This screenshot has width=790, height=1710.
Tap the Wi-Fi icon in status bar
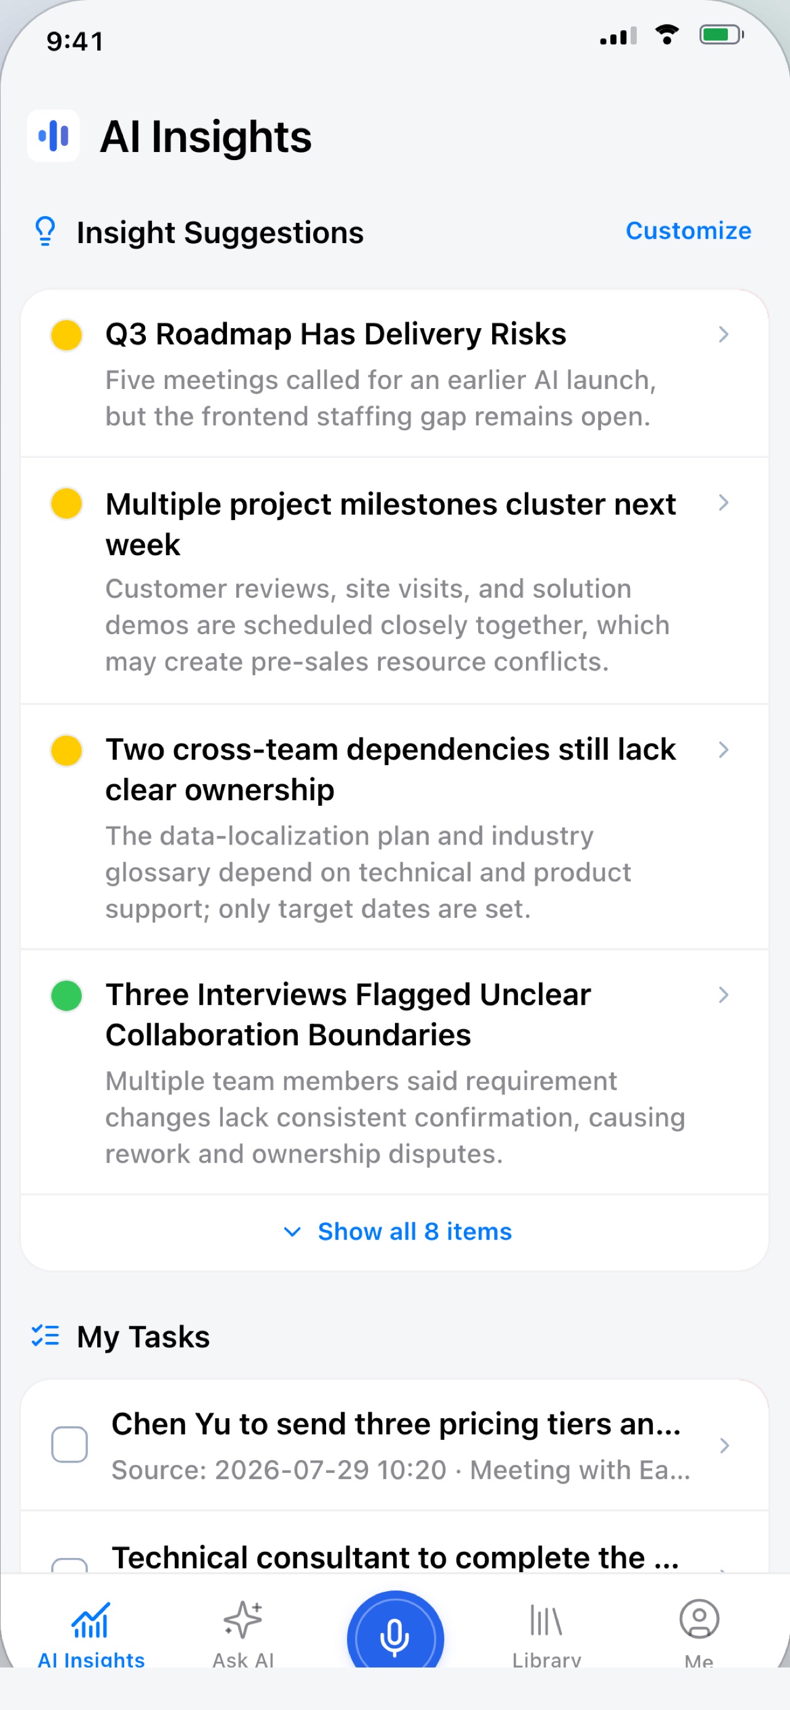click(666, 34)
